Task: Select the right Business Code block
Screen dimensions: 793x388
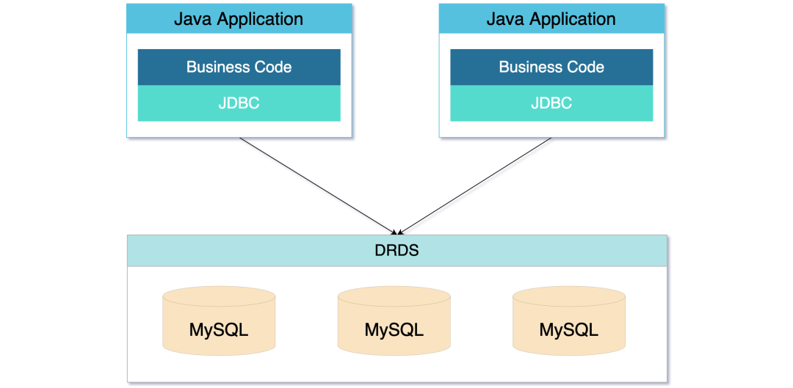Action: tap(551, 67)
